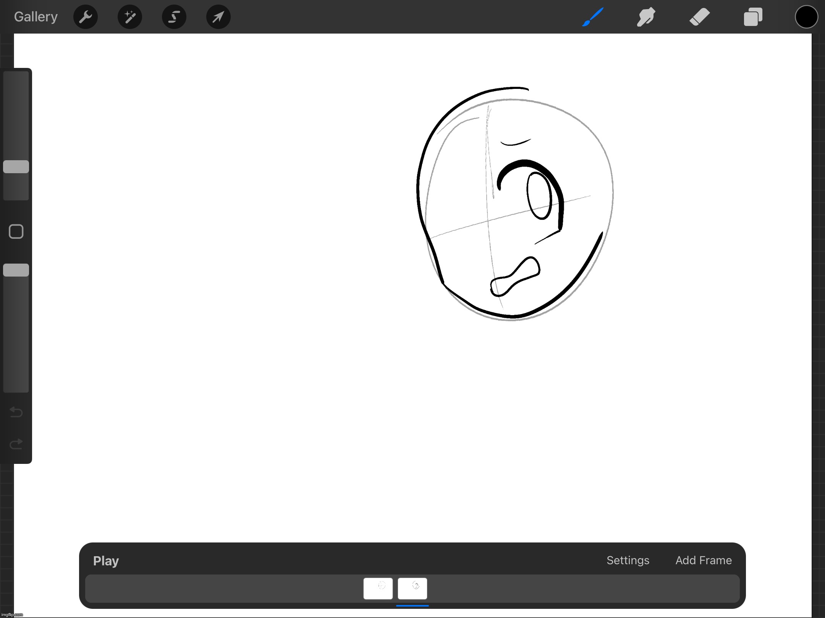Select the Eraser tool

pos(699,17)
